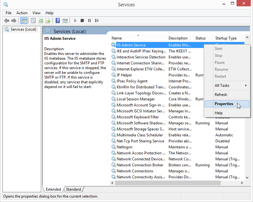253x202 pixels.
Task: Open the Help menu in menu bar
Action: click(49, 13)
